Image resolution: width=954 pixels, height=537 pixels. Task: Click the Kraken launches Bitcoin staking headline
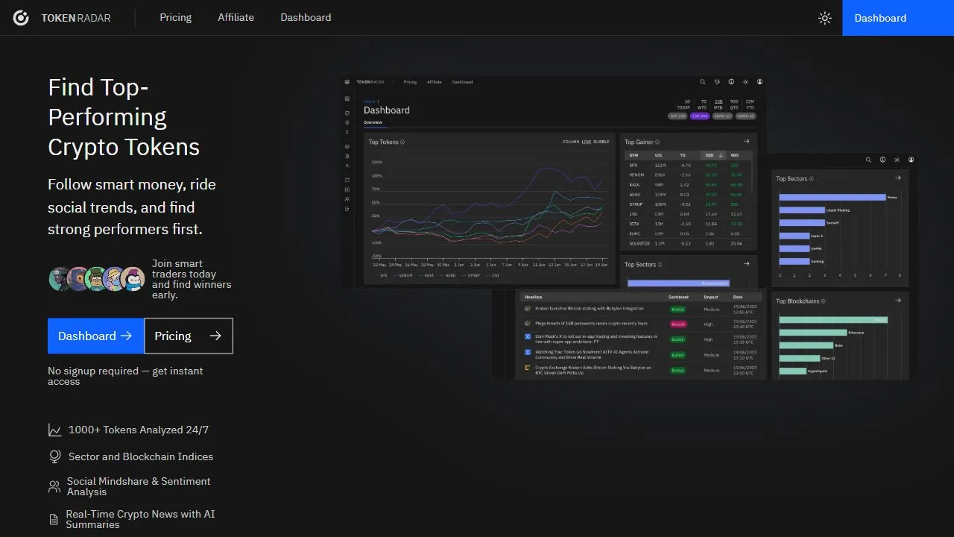coord(589,309)
